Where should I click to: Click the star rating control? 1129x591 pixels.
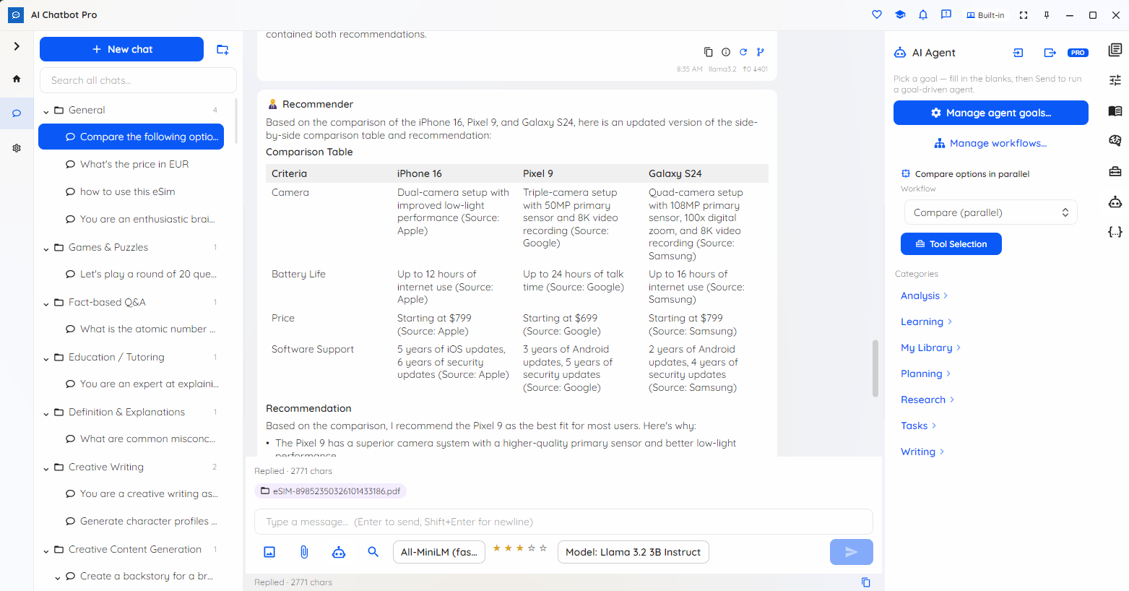click(520, 548)
